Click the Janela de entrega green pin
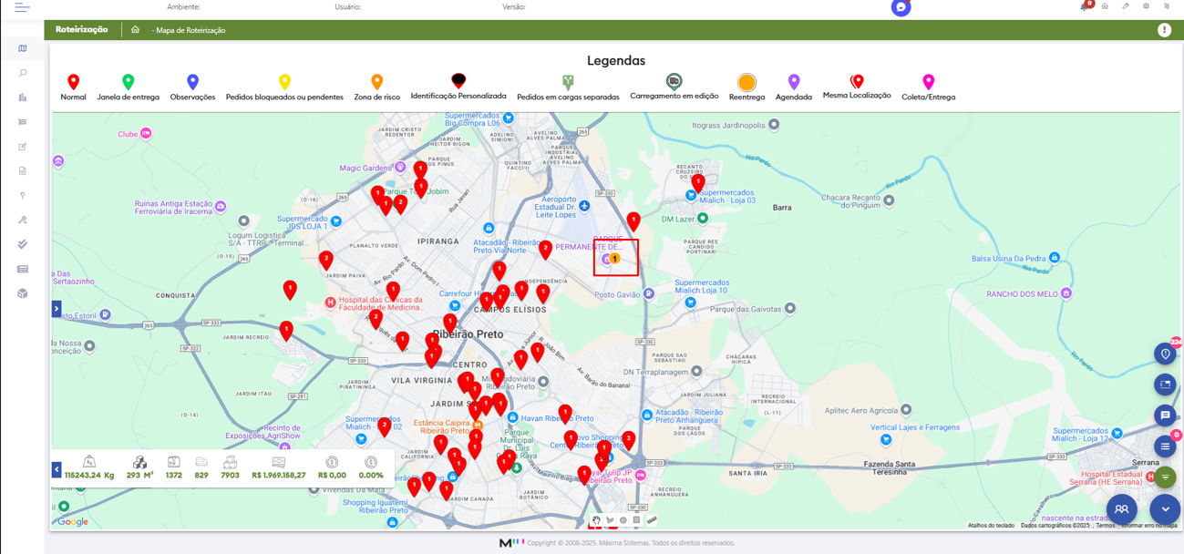Viewport: 1184px width, 554px height. pyautogui.click(x=129, y=82)
